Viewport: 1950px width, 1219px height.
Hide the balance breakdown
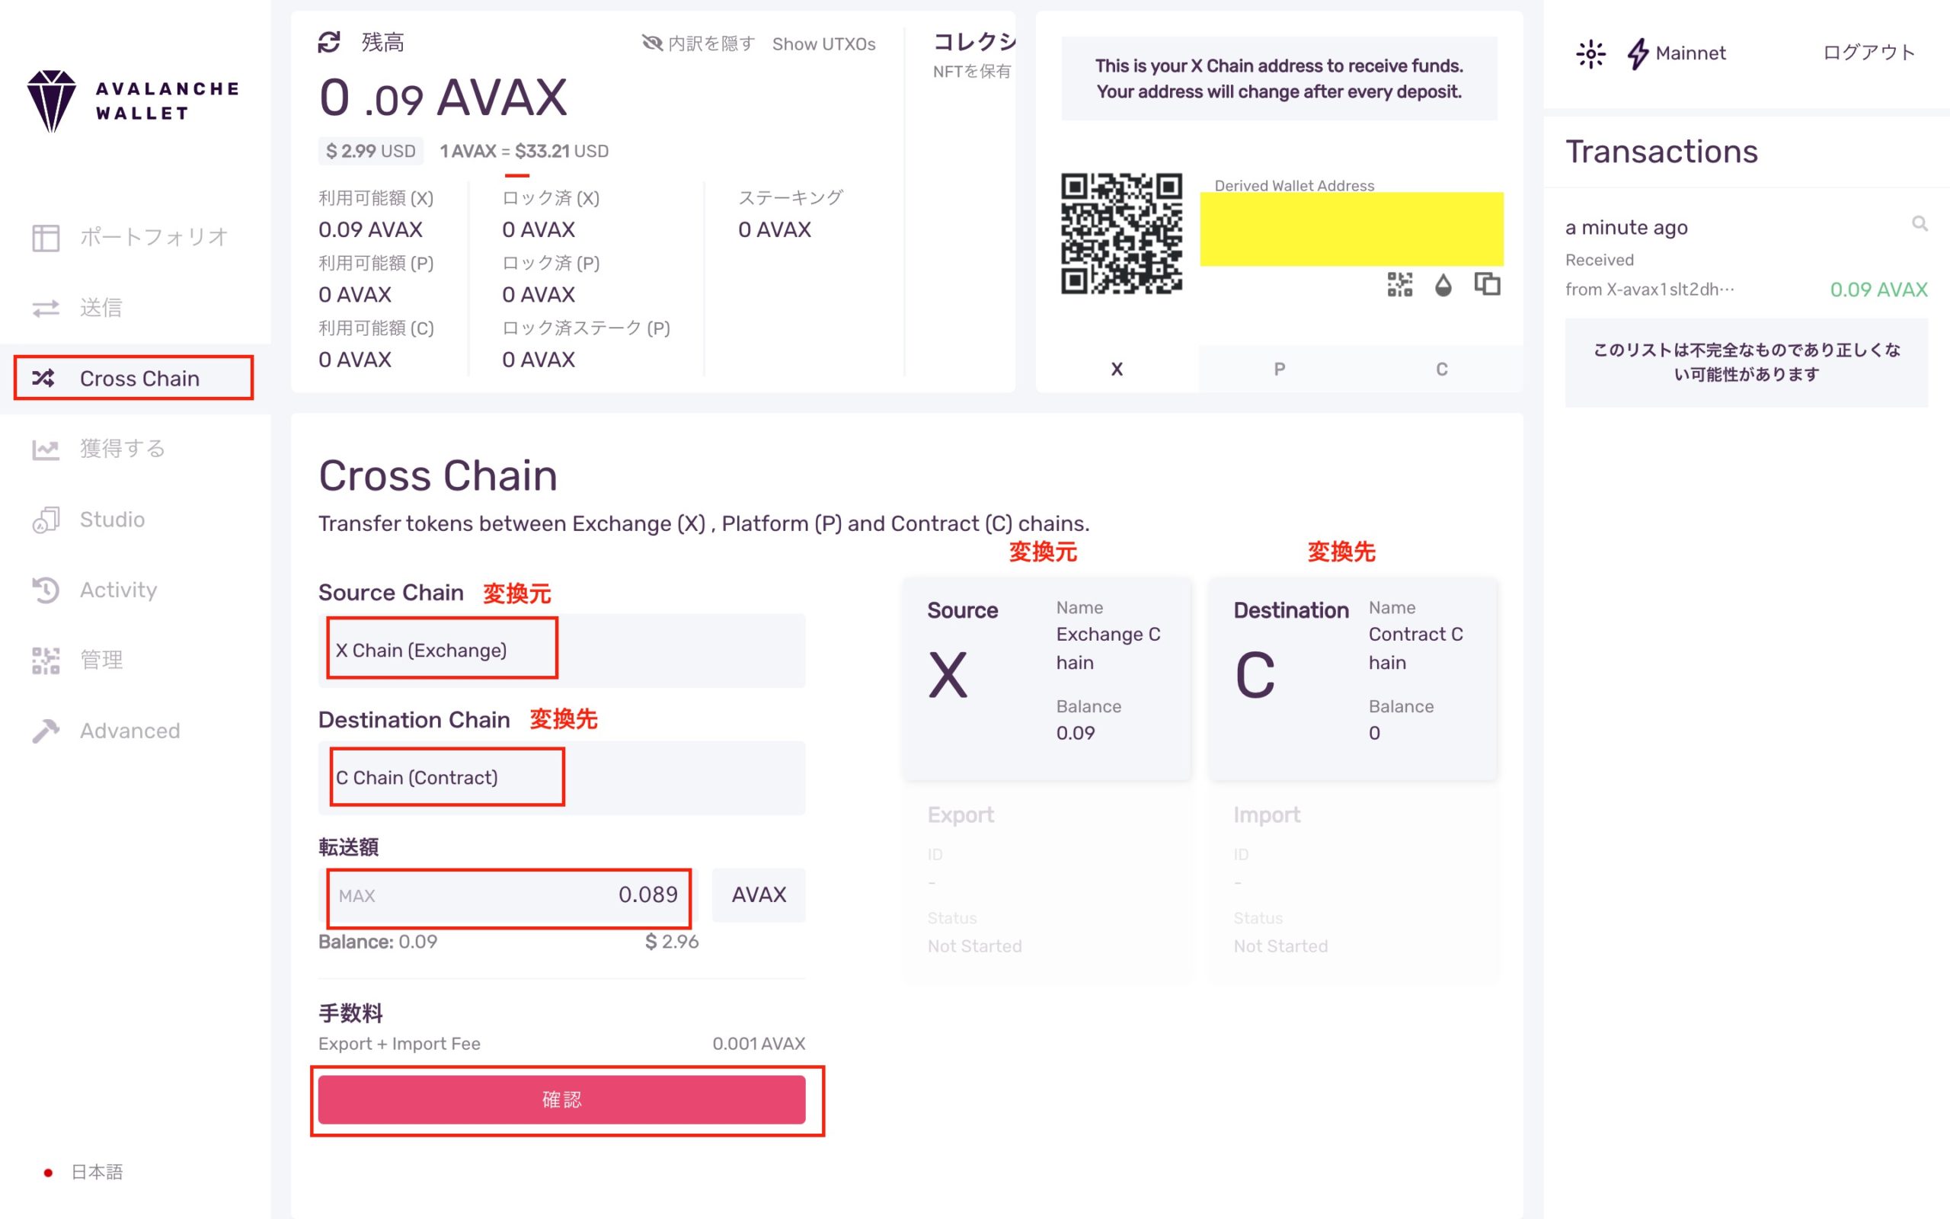click(698, 43)
